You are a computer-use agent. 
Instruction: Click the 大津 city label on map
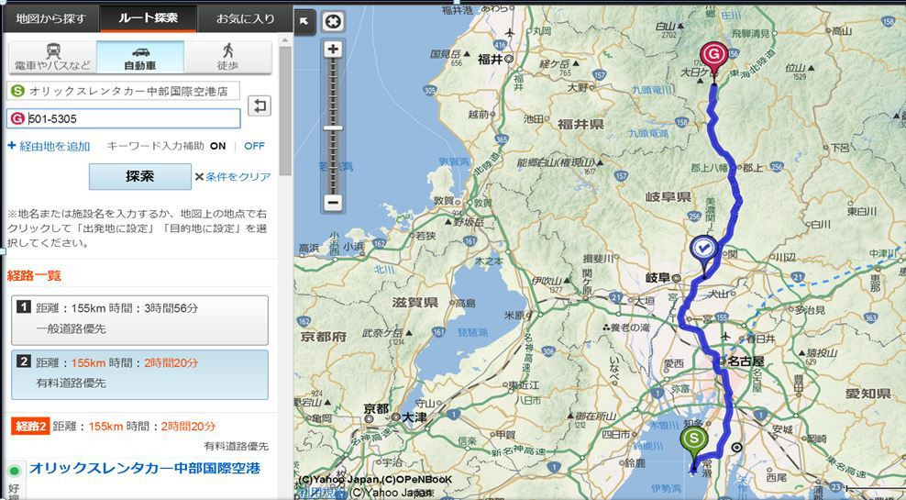point(414,417)
